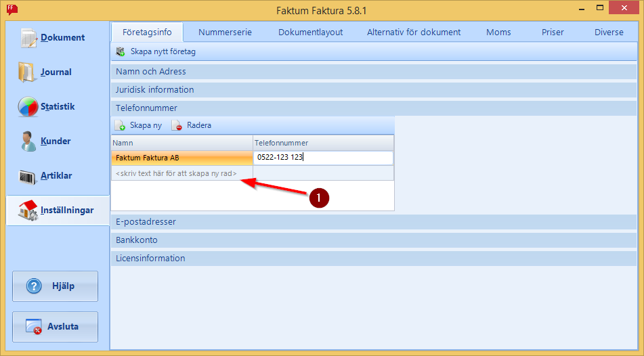644x356 pixels.
Task: Open the Journal folder icon
Action: [x=27, y=72]
